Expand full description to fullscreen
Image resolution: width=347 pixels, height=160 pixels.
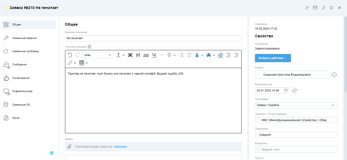point(89,47)
